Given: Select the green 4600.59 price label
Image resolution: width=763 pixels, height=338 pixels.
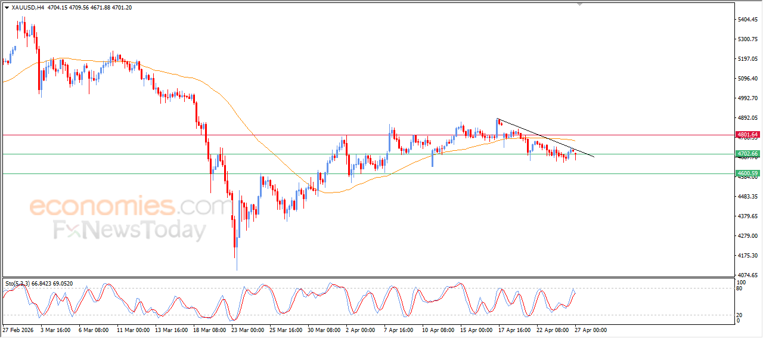Looking at the screenshot, I should [747, 173].
